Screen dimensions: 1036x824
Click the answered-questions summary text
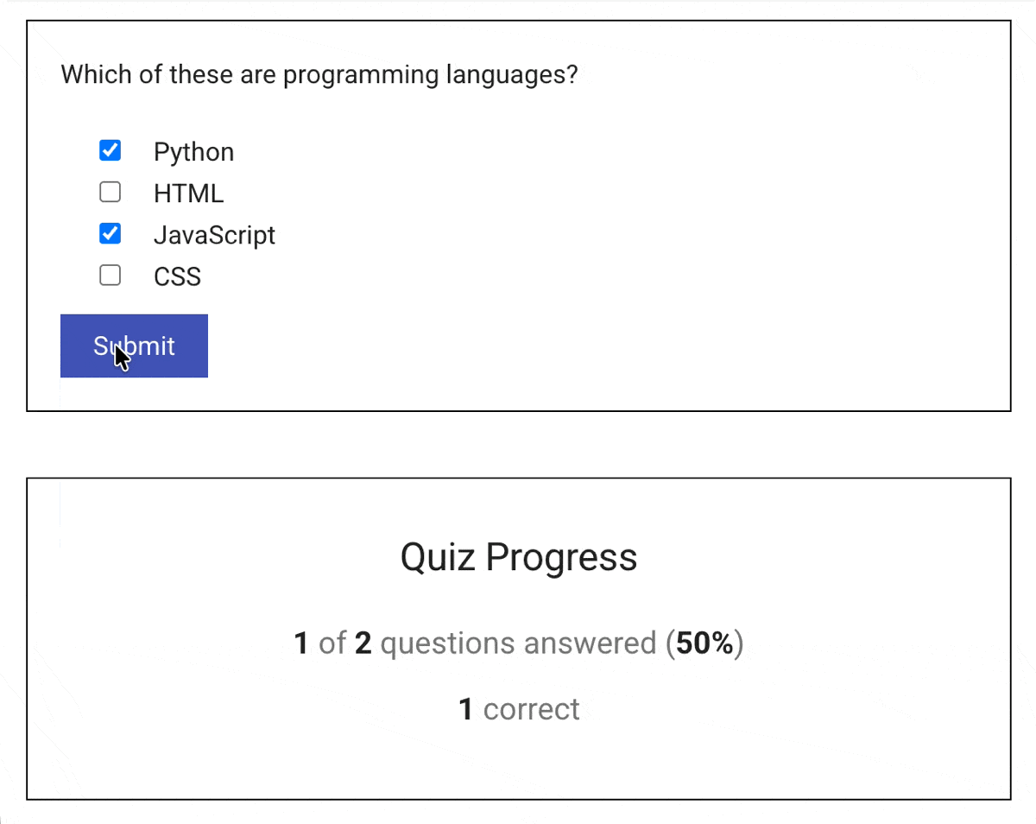pyautogui.click(x=518, y=643)
